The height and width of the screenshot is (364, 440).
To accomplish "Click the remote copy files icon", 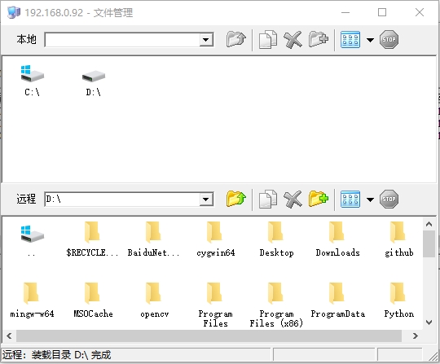I will (x=268, y=200).
